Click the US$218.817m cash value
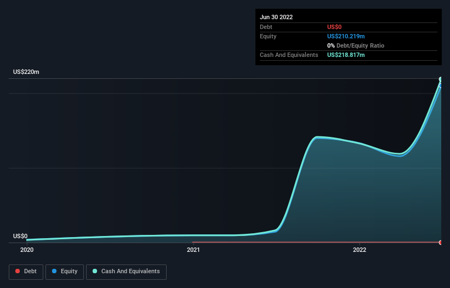 (x=346, y=55)
